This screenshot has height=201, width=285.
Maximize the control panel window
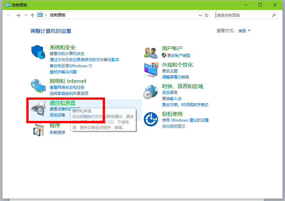pos(260,5)
